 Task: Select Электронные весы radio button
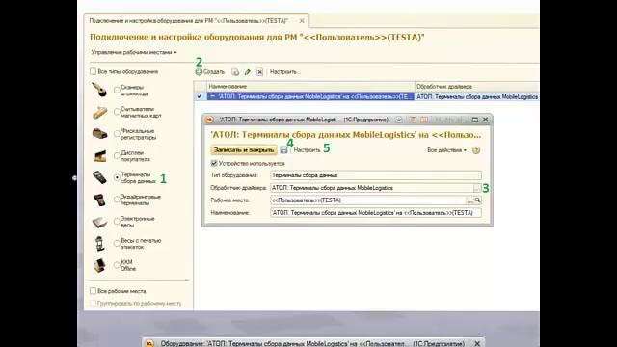117,222
